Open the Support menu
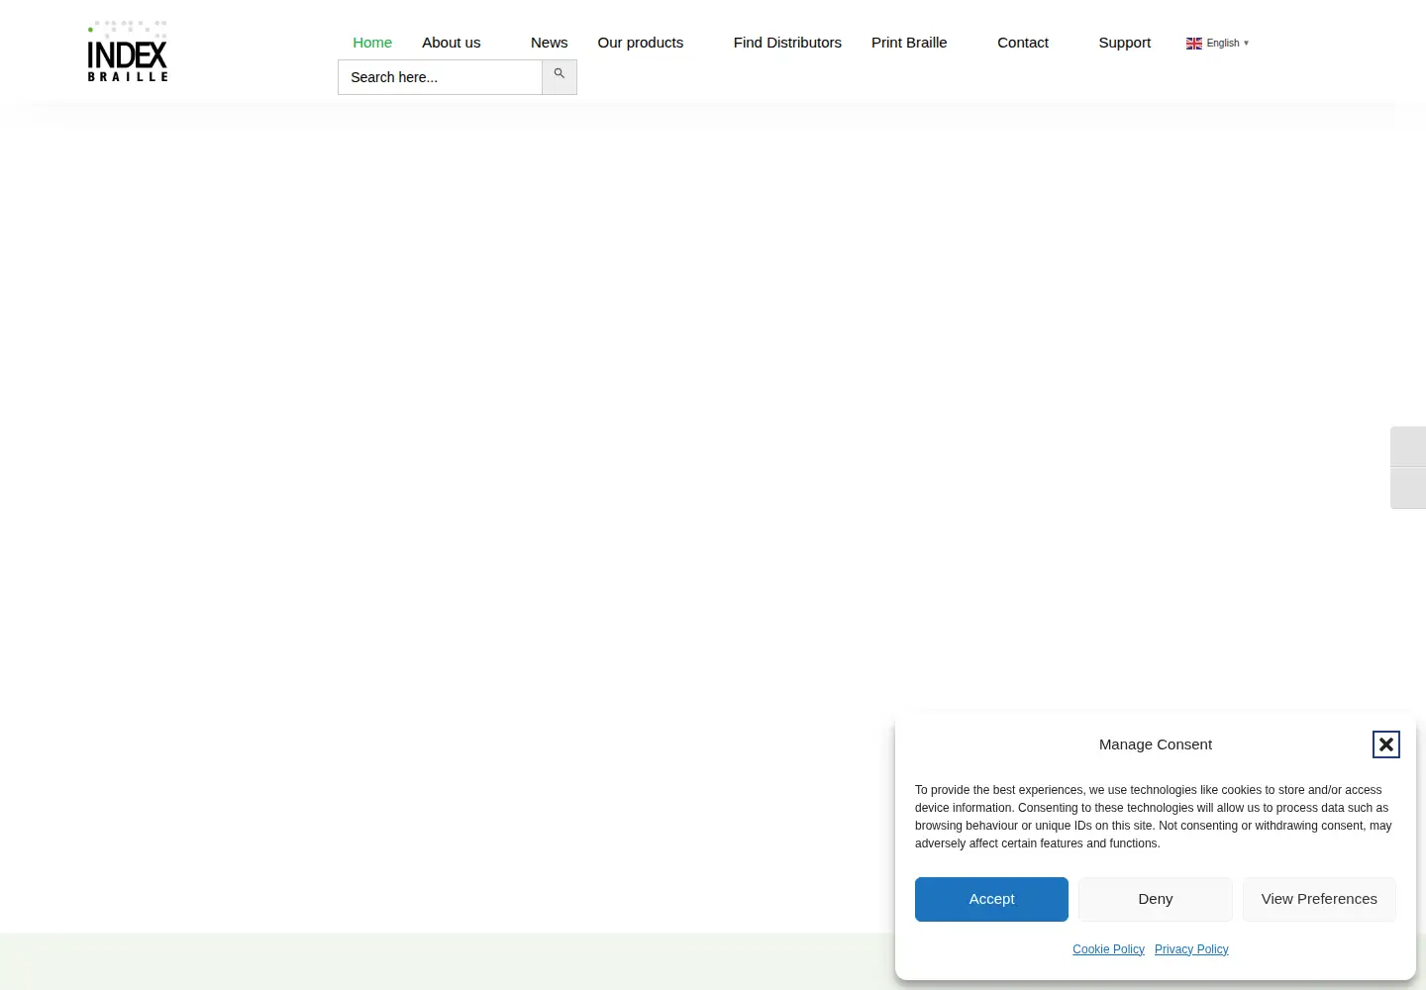This screenshot has height=990, width=1426. click(1125, 43)
